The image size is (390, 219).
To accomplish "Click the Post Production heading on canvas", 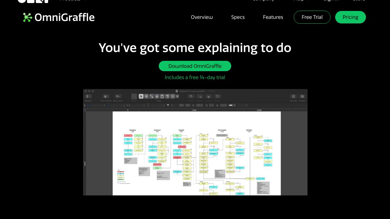I will pos(222,130).
